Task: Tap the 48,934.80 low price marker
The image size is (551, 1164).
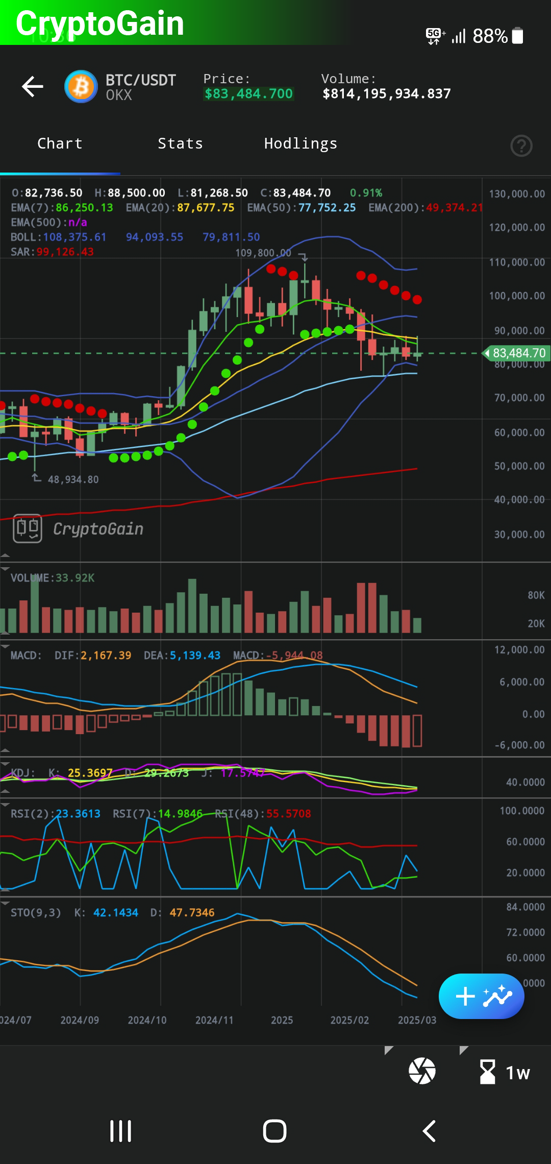Action: click(x=73, y=479)
